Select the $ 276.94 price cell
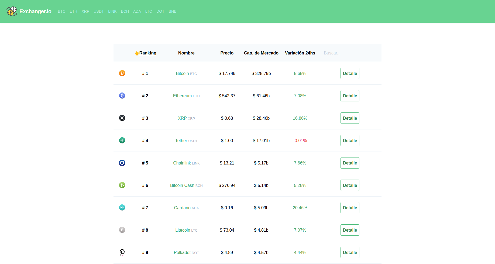 227,185
